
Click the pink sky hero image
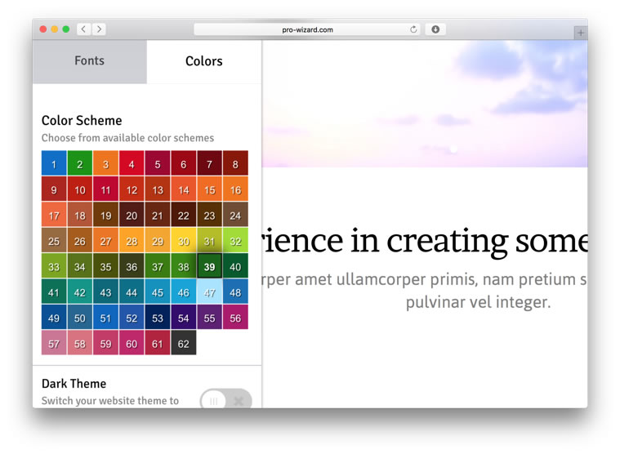[425, 104]
